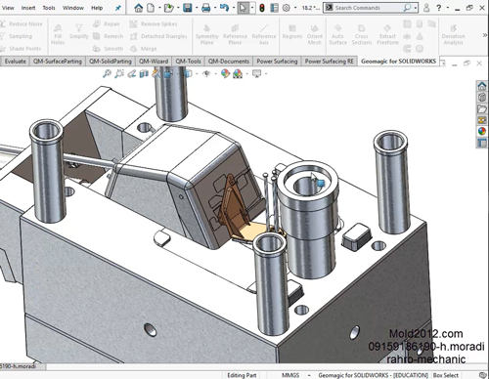Open the Help question mark icon
The image size is (489, 379).
439,8
